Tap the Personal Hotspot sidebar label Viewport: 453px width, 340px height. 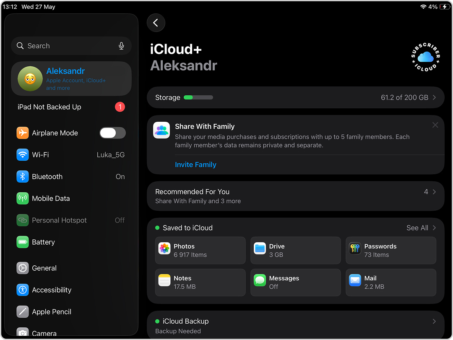click(59, 220)
